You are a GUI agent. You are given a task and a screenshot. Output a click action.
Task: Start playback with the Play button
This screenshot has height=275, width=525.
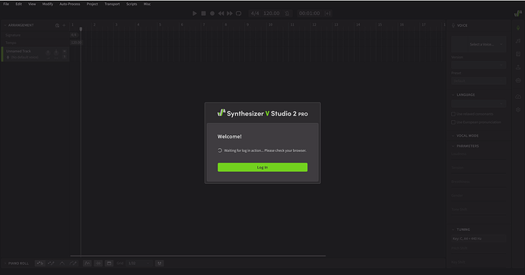(x=195, y=14)
